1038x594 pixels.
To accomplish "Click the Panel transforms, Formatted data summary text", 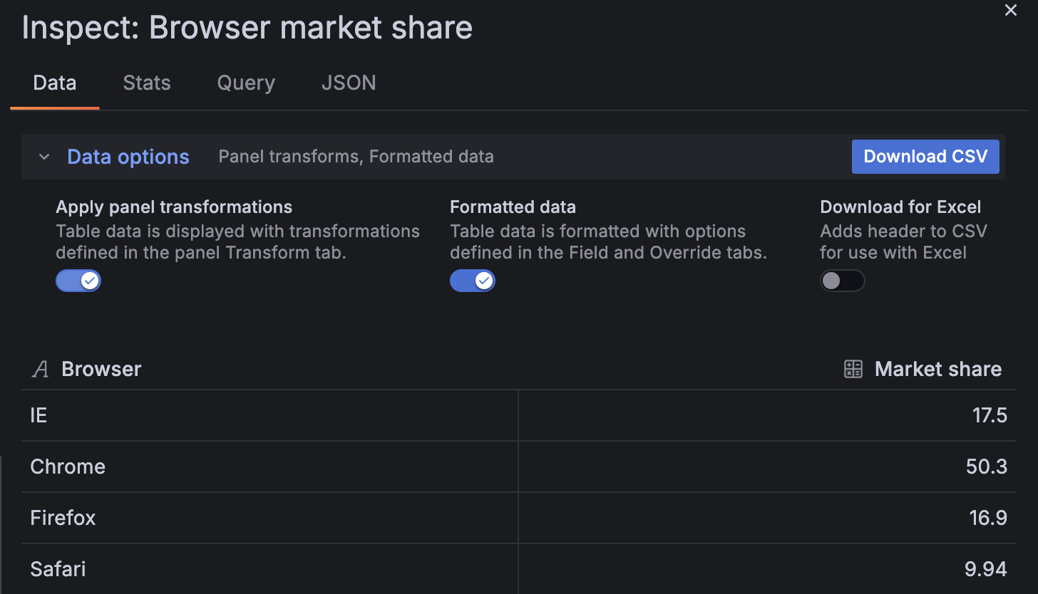I will pos(356,157).
